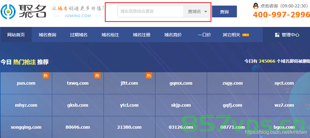
Task: Click the QQ penguin consultation icon
Action: click(x=256, y=6)
